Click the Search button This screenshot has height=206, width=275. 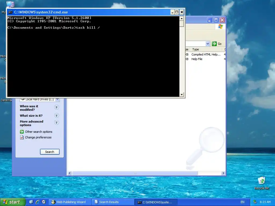pos(50,152)
